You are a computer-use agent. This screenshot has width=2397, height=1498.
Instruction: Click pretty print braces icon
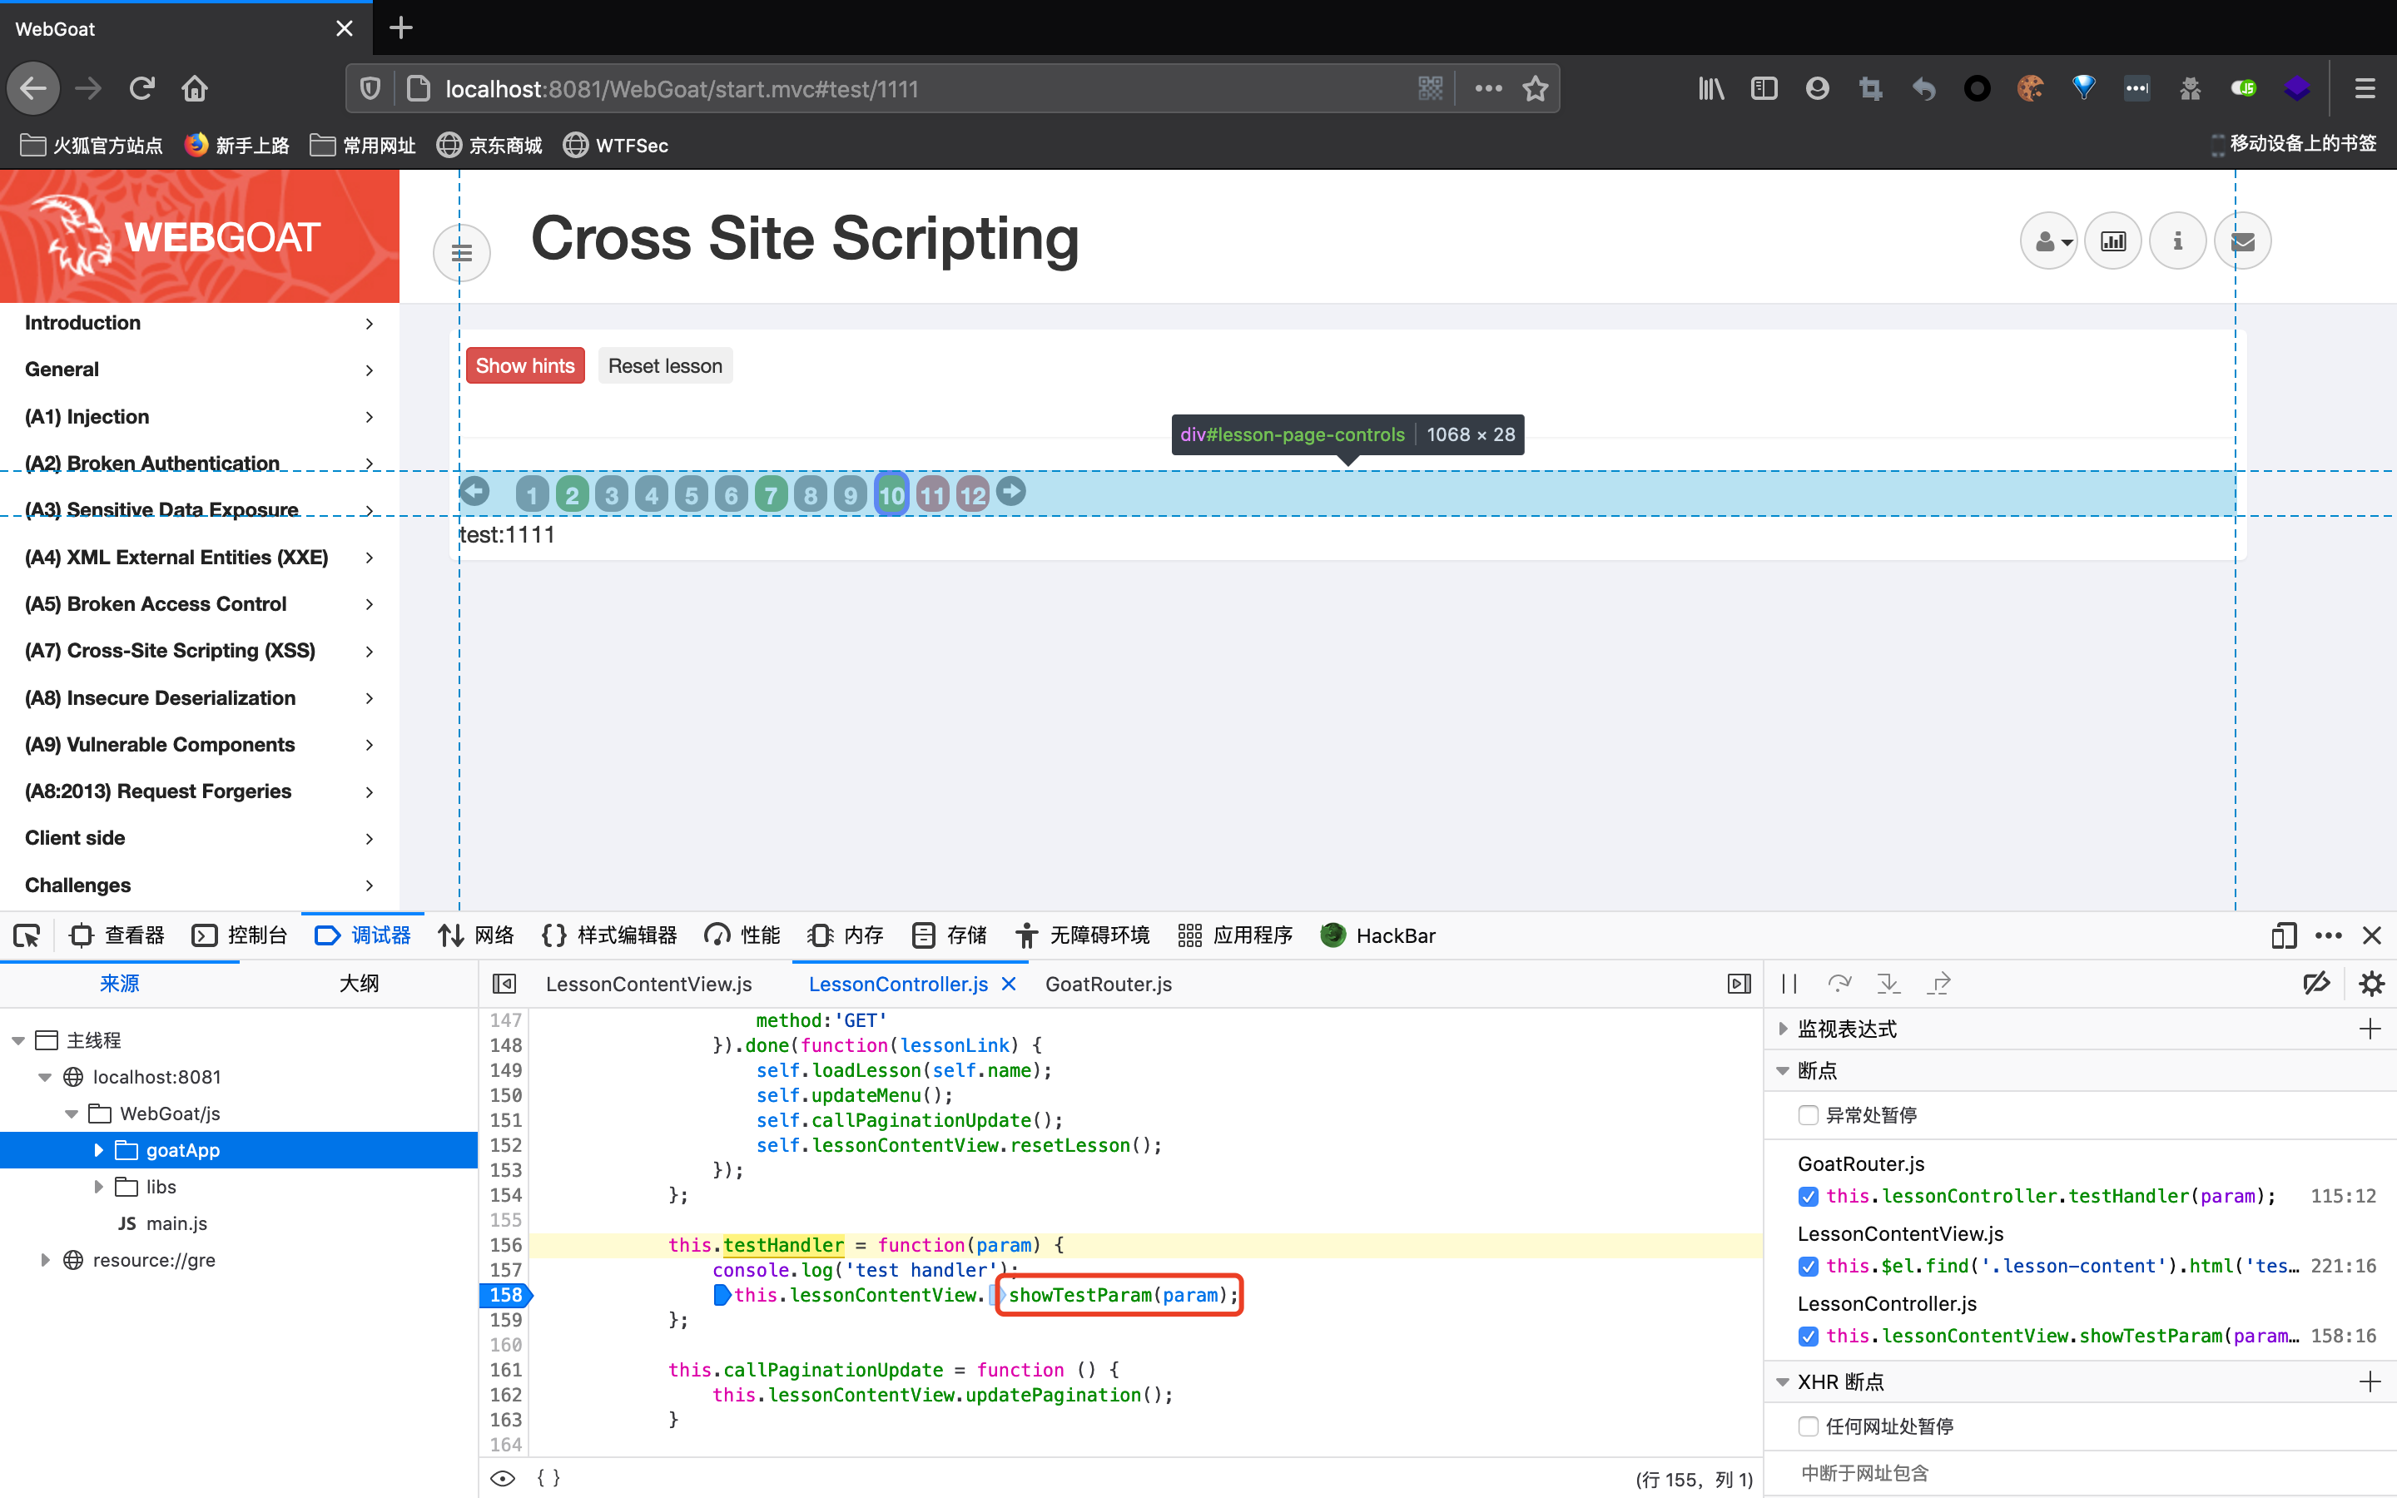[x=548, y=1477]
